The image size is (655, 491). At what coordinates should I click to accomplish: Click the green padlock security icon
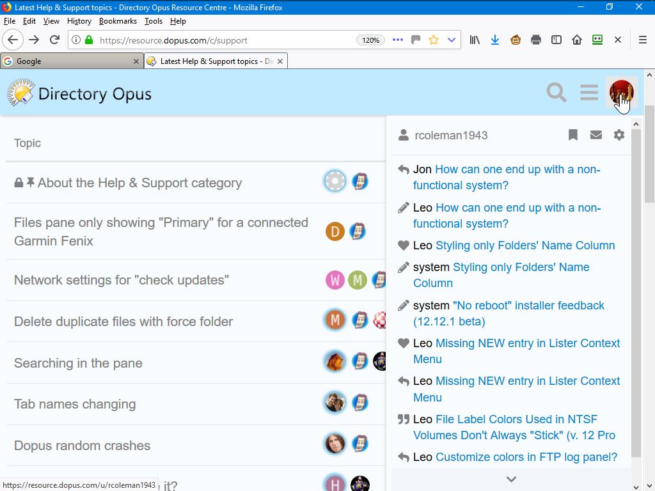pos(88,40)
